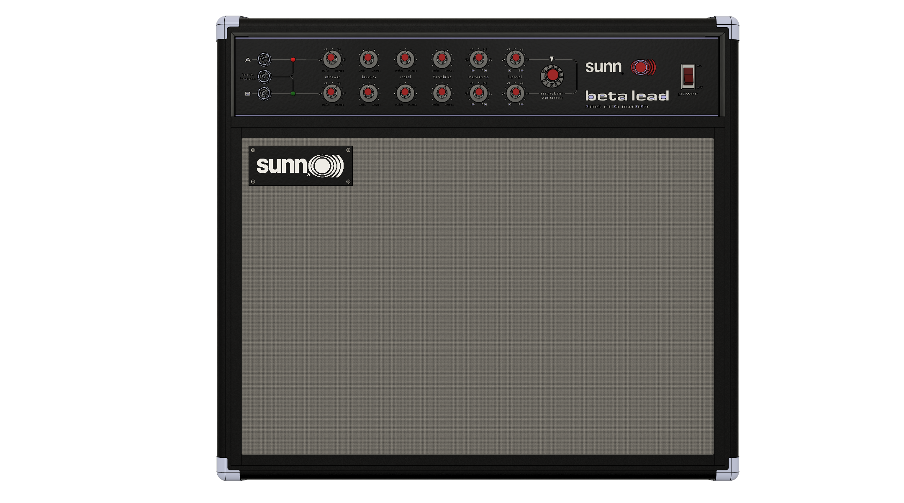Toggle the power rocker switch
904x503 pixels.
click(688, 76)
